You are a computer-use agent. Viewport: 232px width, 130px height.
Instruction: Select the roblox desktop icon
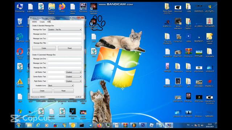pyautogui.click(x=188, y=38)
